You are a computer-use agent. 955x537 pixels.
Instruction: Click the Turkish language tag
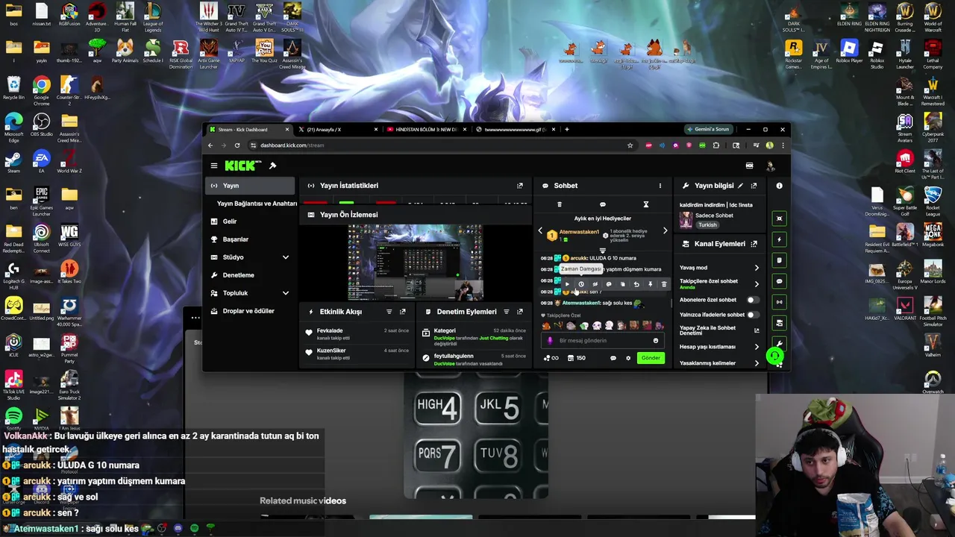[707, 224]
